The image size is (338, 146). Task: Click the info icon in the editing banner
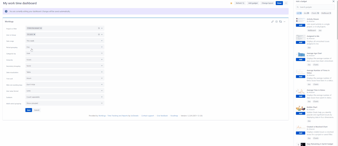click(6, 11)
